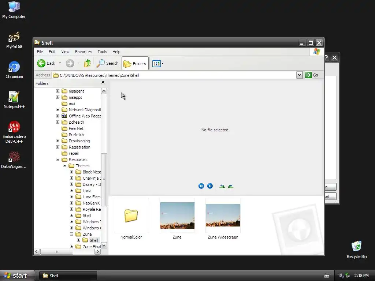Click the system tray clock
375x281 pixels.
[x=361, y=276]
